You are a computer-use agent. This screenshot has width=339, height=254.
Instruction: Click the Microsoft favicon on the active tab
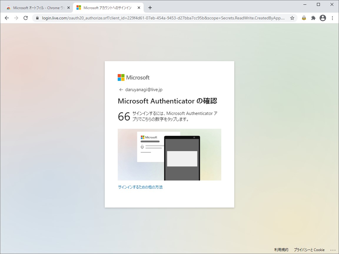(78, 8)
